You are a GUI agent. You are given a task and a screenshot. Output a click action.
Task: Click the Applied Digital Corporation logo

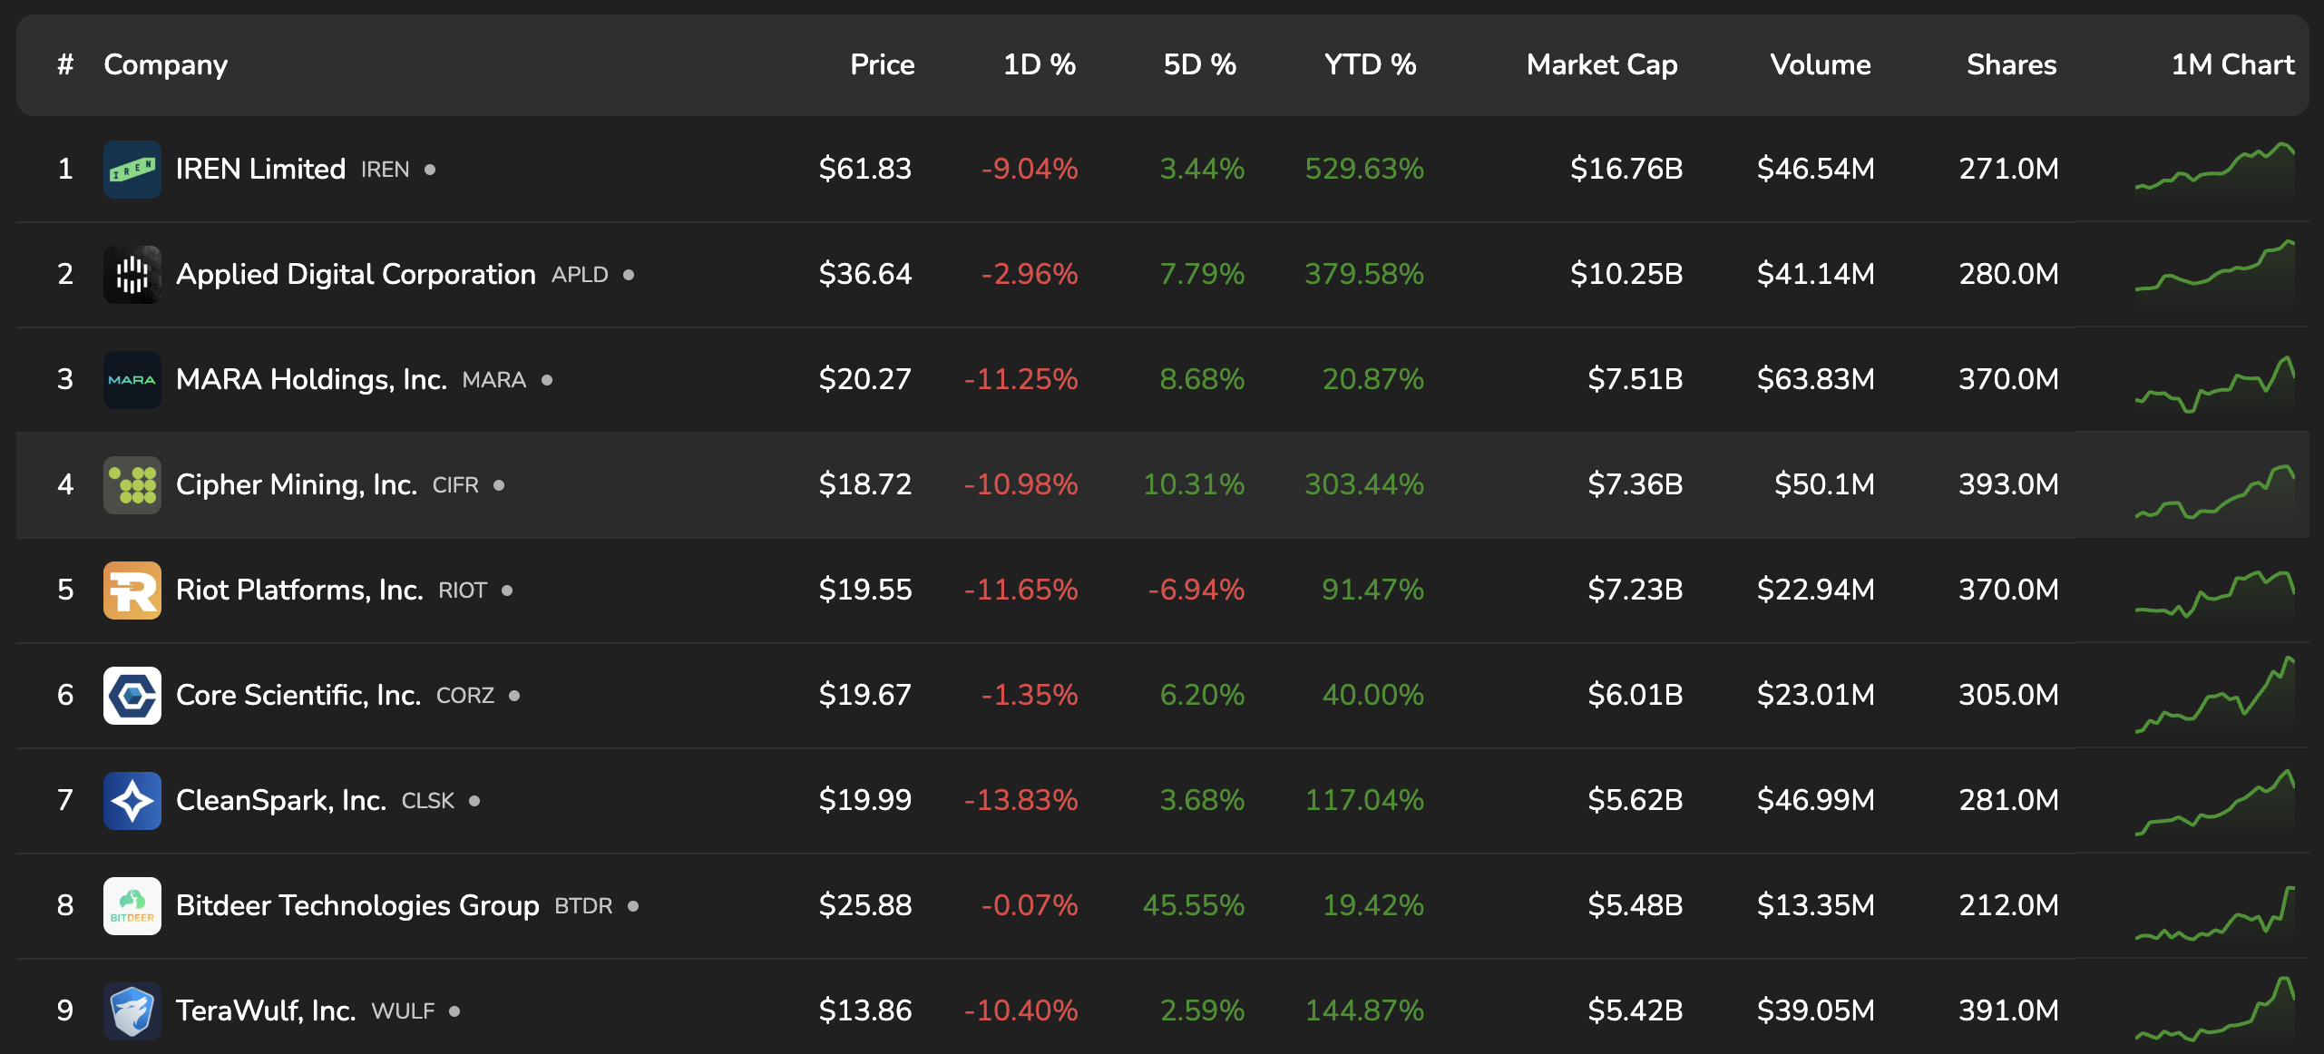click(132, 274)
